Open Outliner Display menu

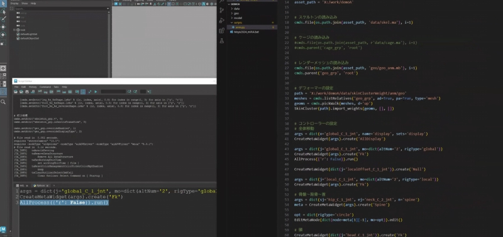pyautogui.click(x=14, y=4)
